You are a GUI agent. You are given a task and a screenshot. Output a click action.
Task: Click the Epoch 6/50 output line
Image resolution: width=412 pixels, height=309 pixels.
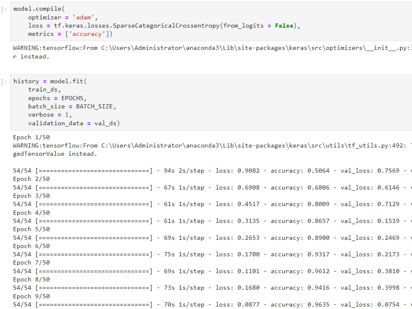31,246
